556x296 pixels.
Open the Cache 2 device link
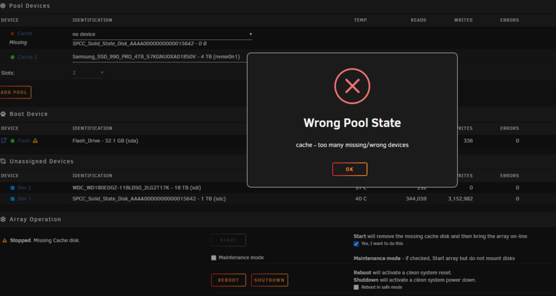click(x=27, y=57)
